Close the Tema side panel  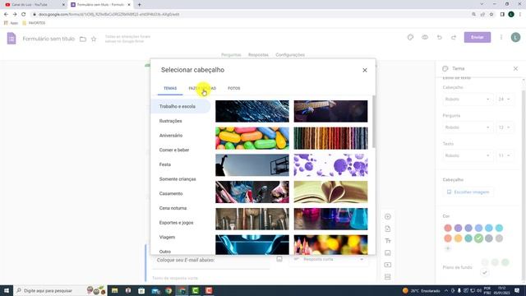[515, 68]
